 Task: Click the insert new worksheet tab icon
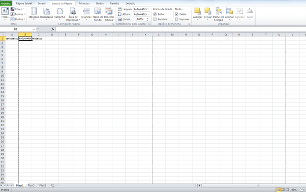point(53,185)
